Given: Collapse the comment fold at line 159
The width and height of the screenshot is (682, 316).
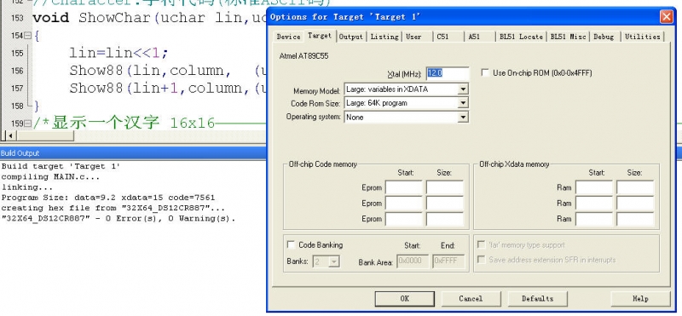Looking at the screenshot, I should point(28,124).
